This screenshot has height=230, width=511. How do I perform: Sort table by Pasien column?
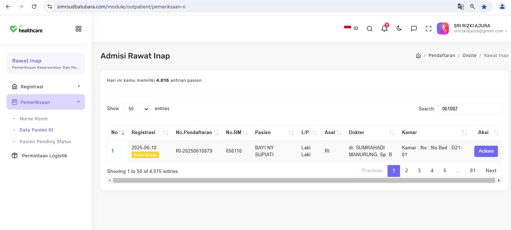(274, 133)
